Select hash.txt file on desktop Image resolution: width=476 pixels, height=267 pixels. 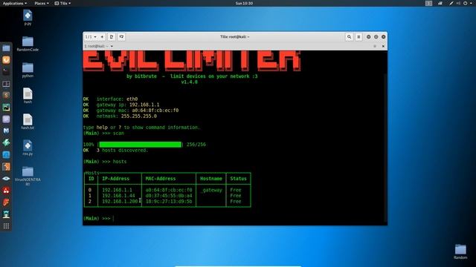tap(28, 122)
